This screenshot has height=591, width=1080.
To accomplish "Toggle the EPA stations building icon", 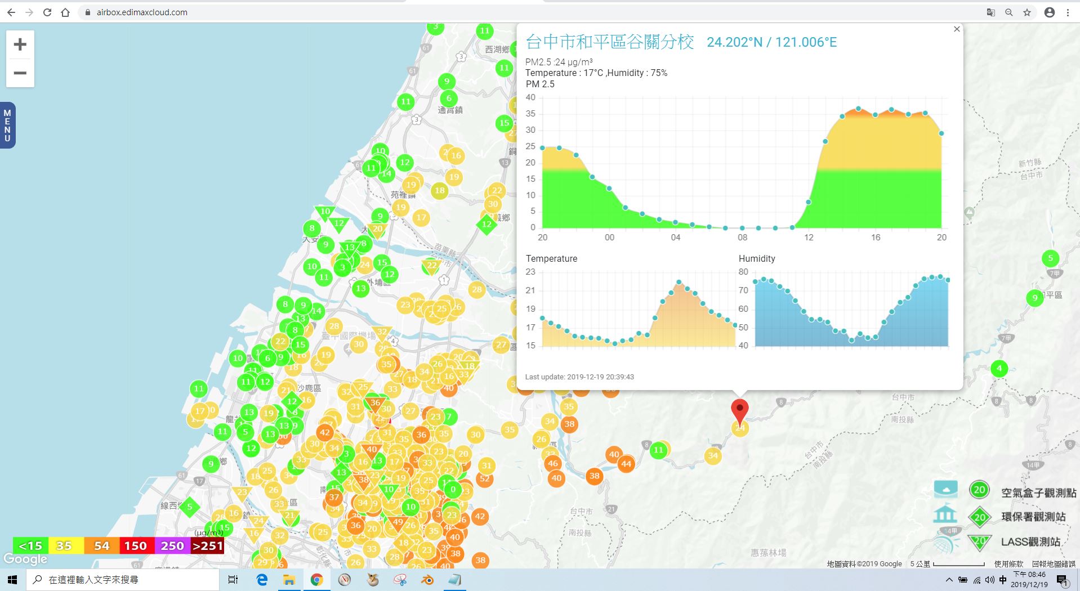I will pyautogui.click(x=945, y=514).
